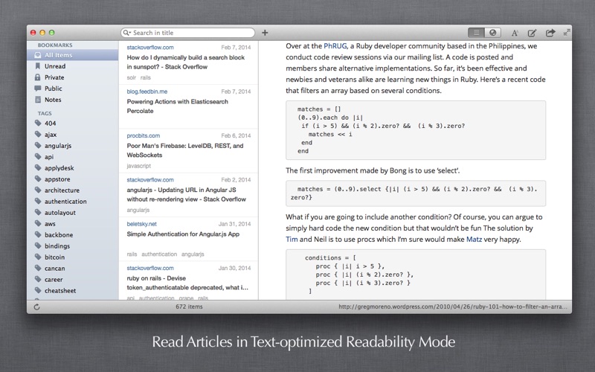Open the share arrow icon
Viewport: 595px width, 372px height.
click(550, 33)
